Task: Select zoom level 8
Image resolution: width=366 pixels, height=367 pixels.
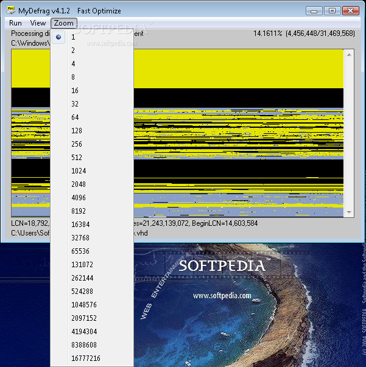Action: pos(92,77)
